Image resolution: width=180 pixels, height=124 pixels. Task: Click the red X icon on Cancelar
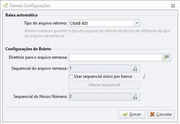(152, 114)
